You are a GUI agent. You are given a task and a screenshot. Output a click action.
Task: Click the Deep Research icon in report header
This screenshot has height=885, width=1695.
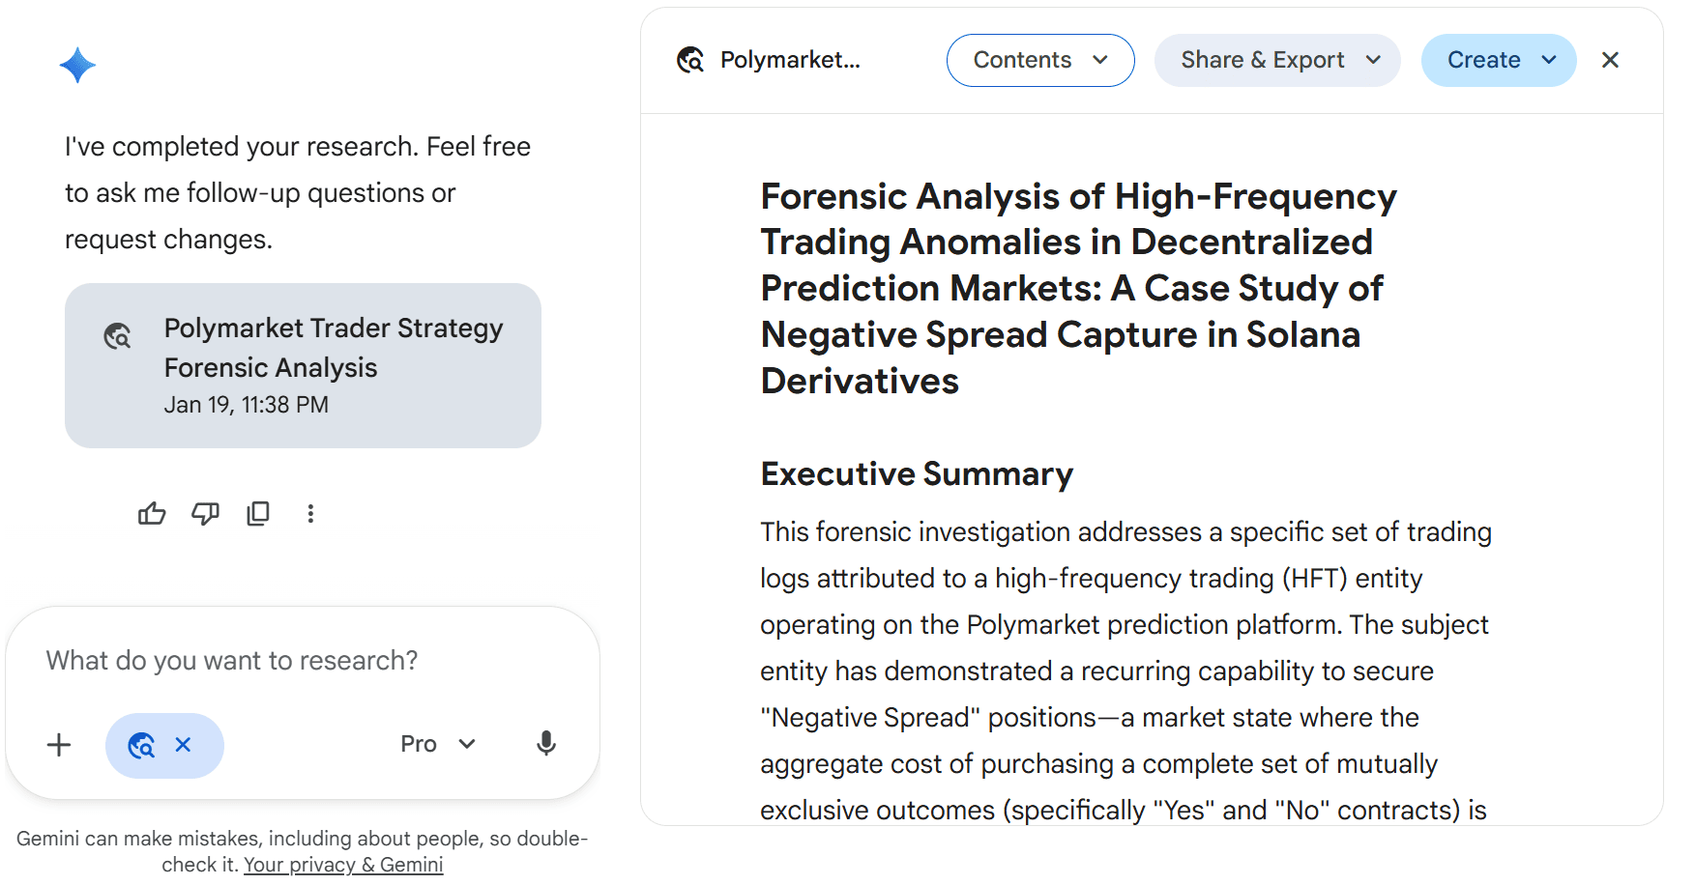coord(690,60)
